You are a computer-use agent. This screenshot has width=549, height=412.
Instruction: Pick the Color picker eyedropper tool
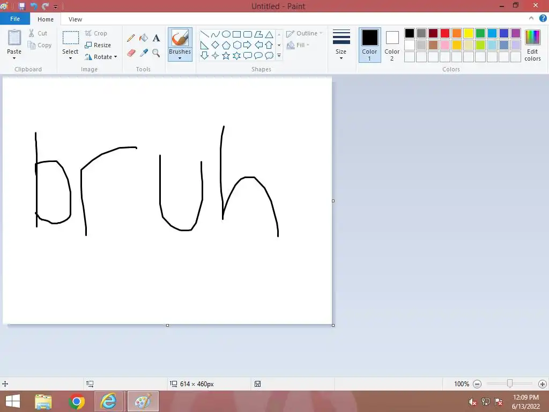(144, 53)
